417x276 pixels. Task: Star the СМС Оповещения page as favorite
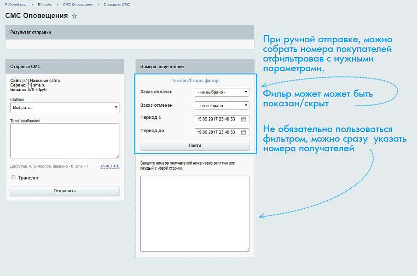[74, 16]
